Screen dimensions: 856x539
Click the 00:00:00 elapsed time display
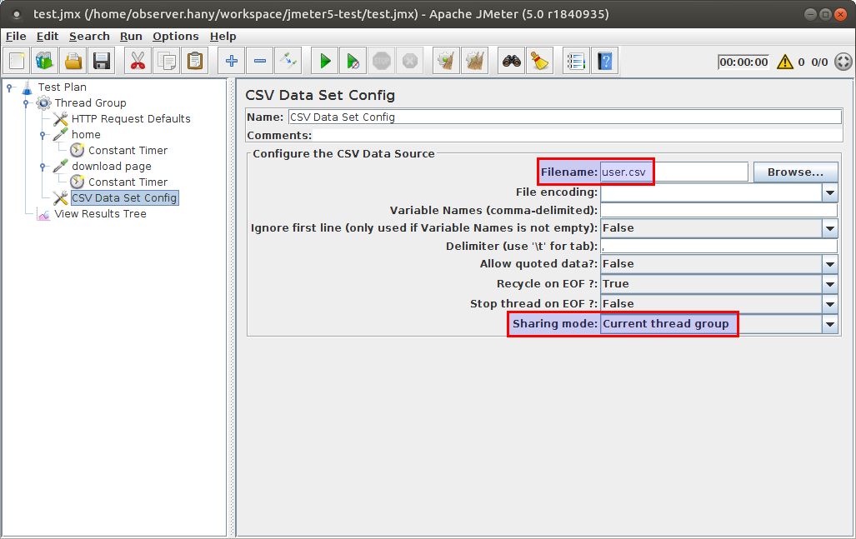point(743,62)
